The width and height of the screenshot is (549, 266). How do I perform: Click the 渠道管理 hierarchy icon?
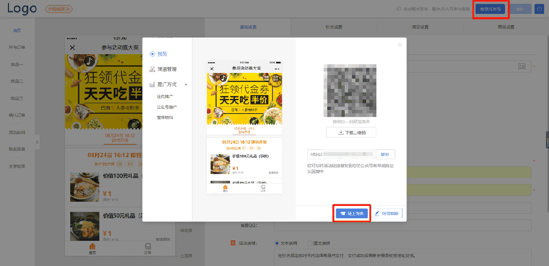coord(152,69)
